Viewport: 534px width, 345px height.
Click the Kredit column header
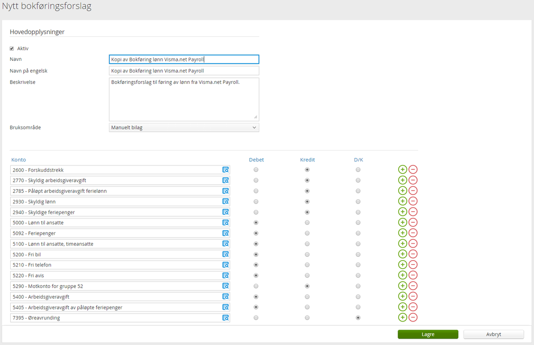pos(307,160)
